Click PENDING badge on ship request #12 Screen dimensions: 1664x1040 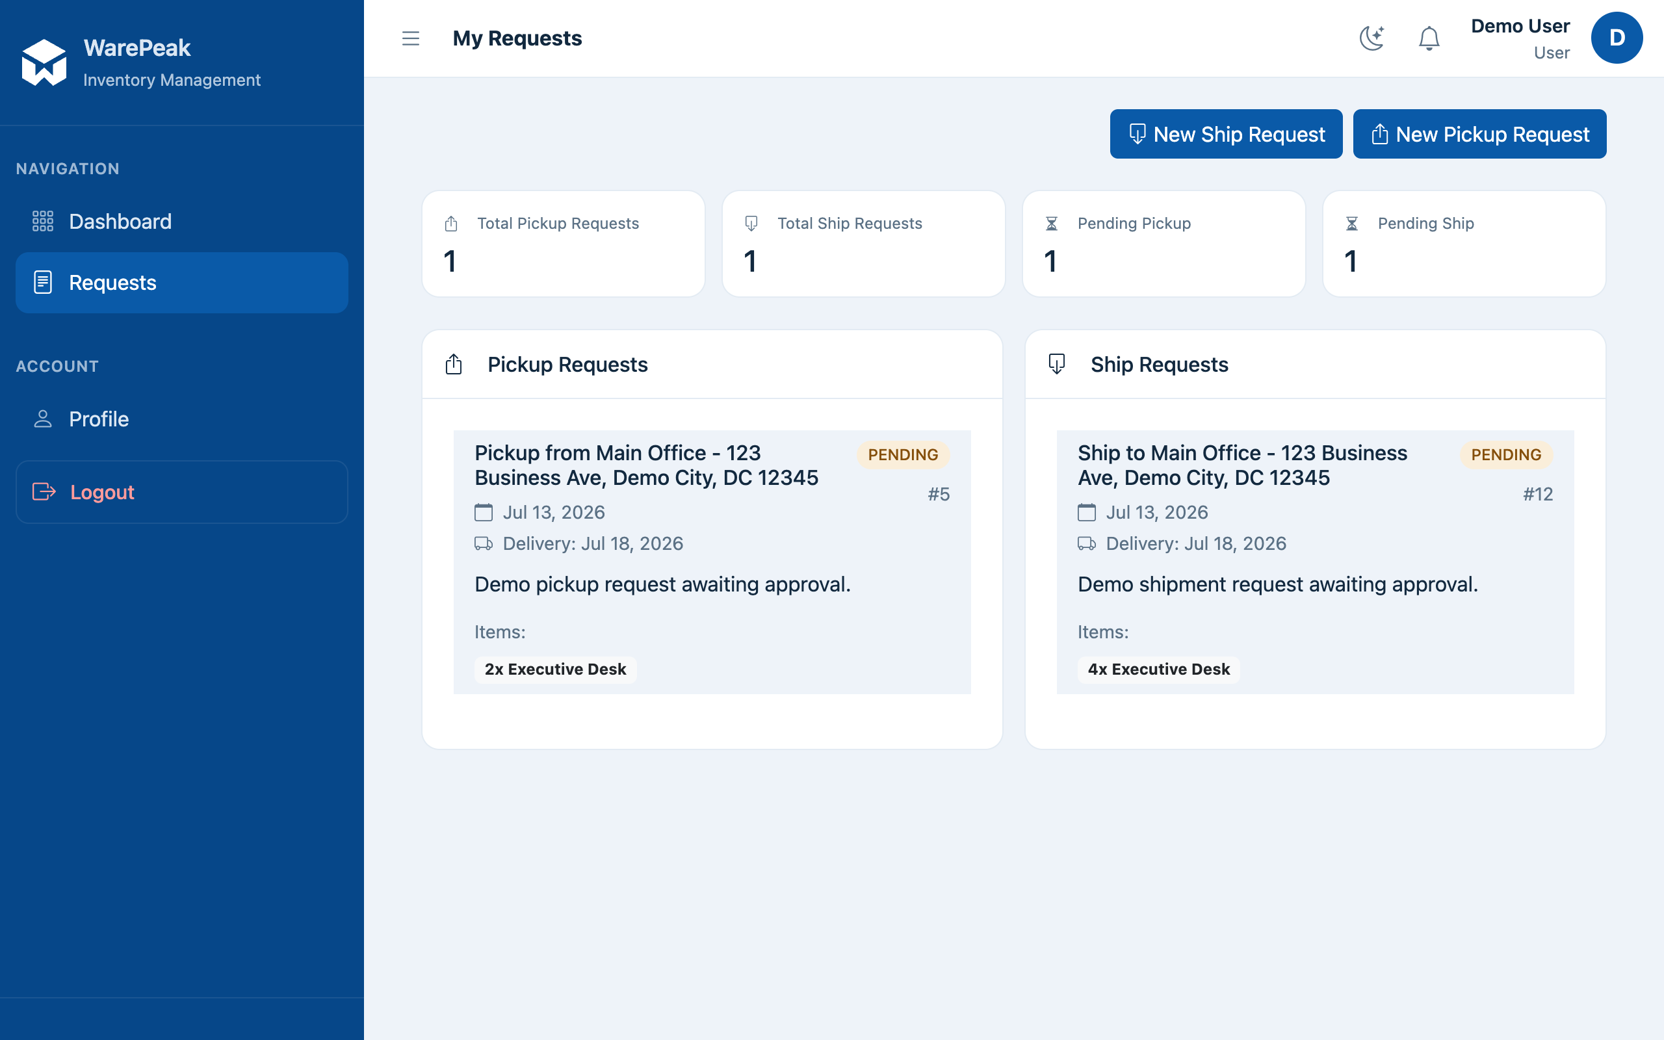[1506, 454]
